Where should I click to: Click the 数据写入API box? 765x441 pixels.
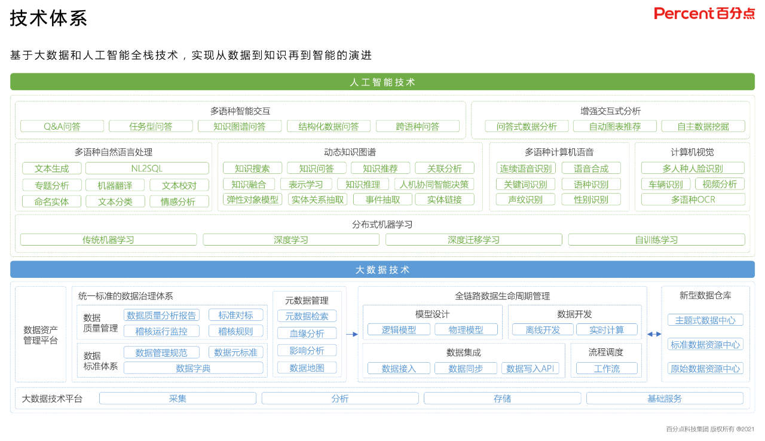(x=531, y=369)
